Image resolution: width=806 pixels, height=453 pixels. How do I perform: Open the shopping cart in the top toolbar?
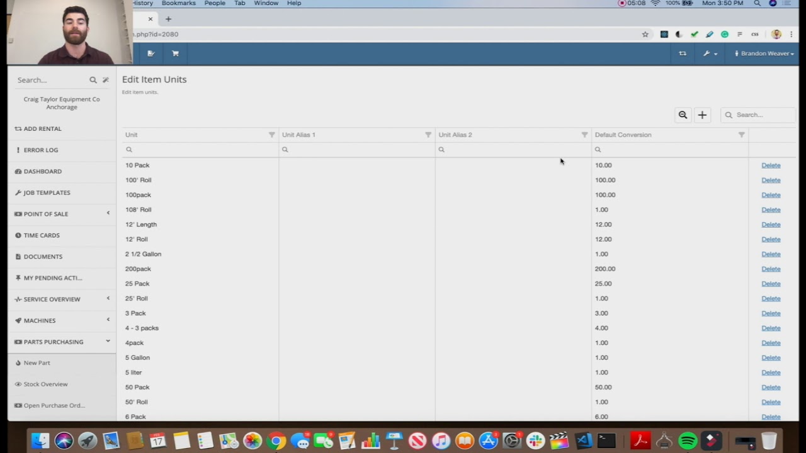pyautogui.click(x=175, y=53)
